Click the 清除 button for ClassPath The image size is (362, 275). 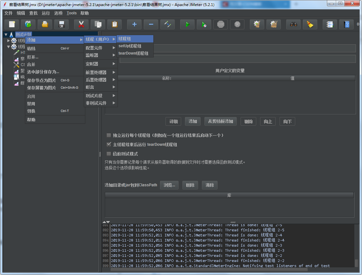coord(210,185)
